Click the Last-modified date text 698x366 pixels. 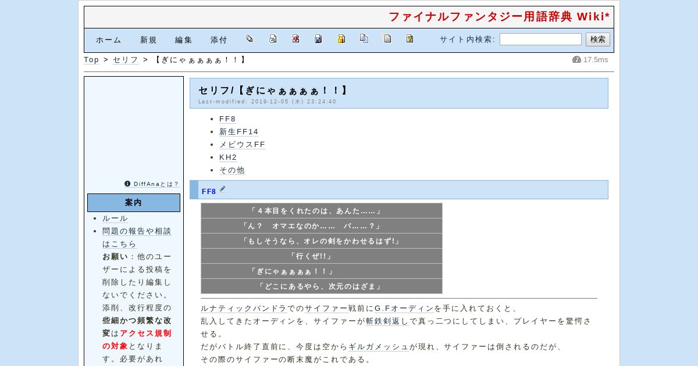268,102
